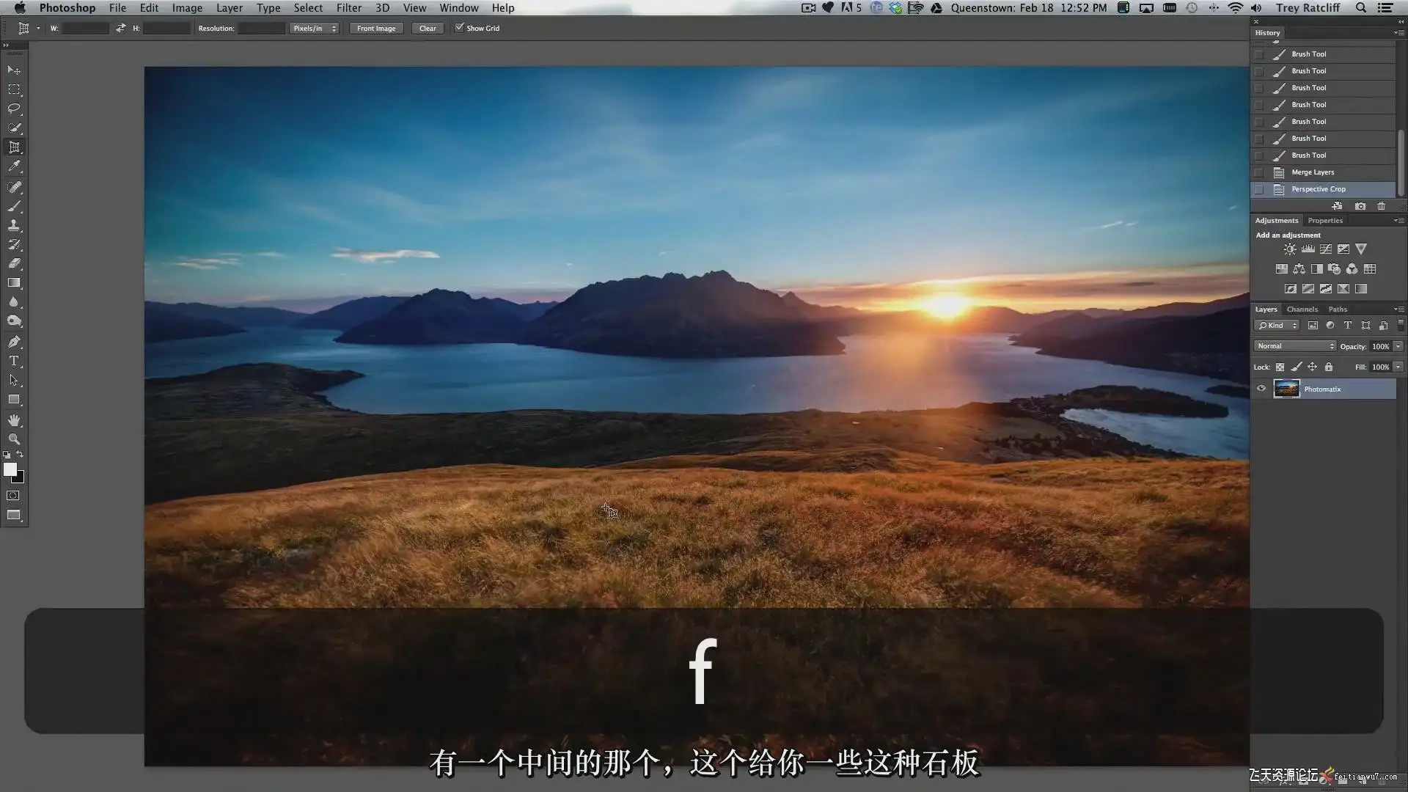Click the background color swatch
Image resolution: width=1408 pixels, height=792 pixels.
coord(20,479)
